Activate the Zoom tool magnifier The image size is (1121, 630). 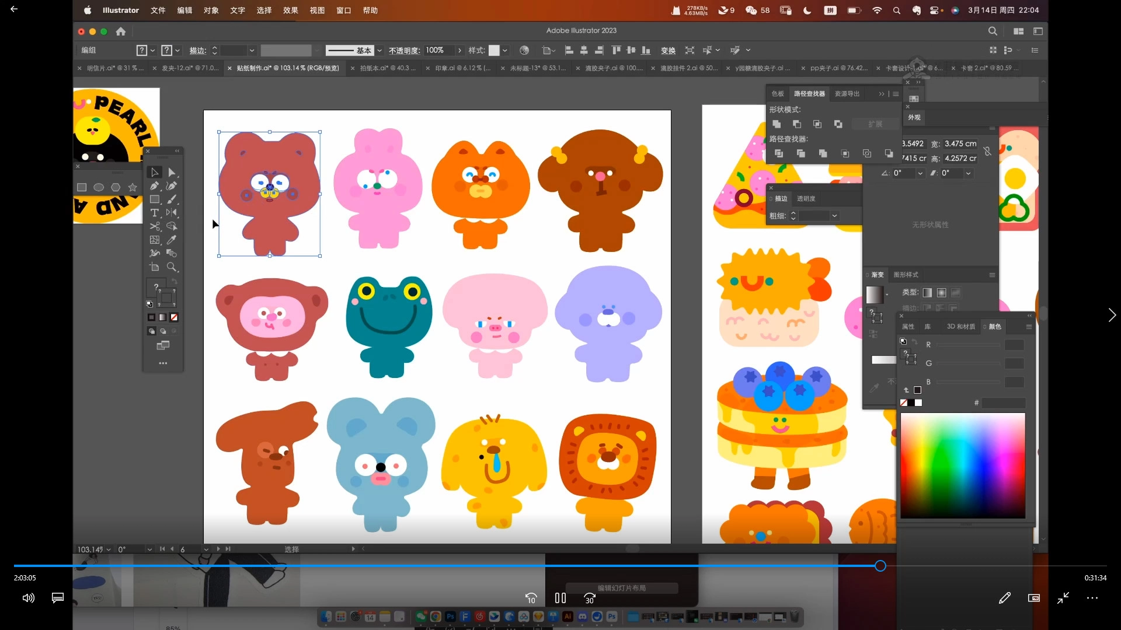[x=172, y=267]
